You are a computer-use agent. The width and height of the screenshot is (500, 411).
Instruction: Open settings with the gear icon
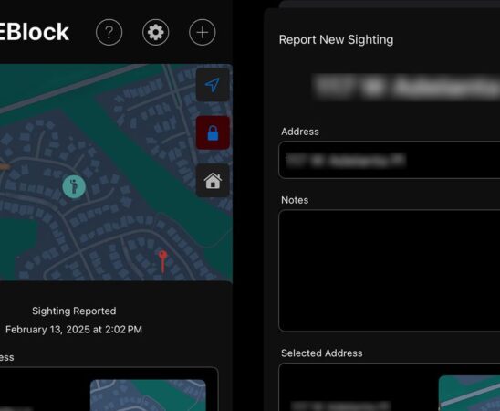(x=156, y=32)
